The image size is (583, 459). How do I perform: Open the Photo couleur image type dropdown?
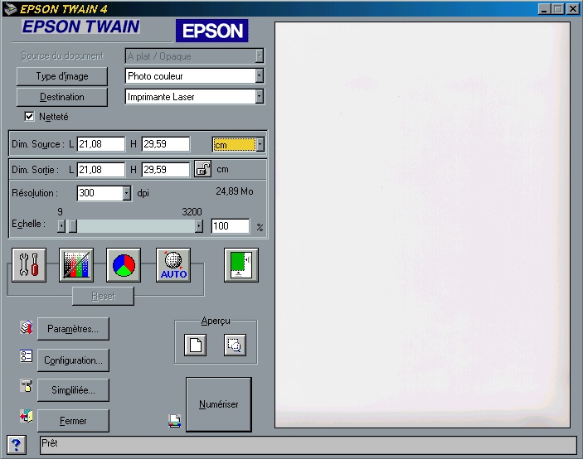pos(260,75)
